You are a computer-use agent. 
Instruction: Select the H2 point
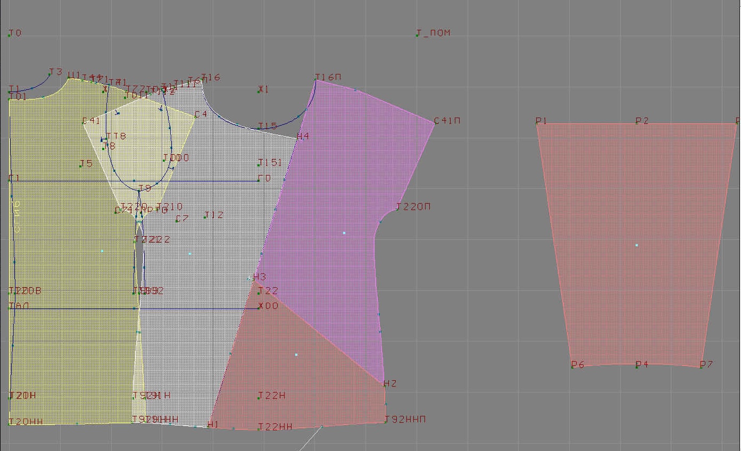tap(384, 385)
